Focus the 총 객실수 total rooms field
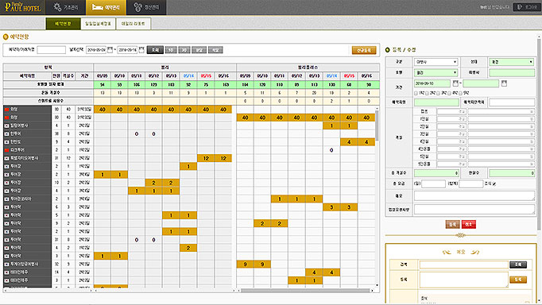 click(436, 173)
